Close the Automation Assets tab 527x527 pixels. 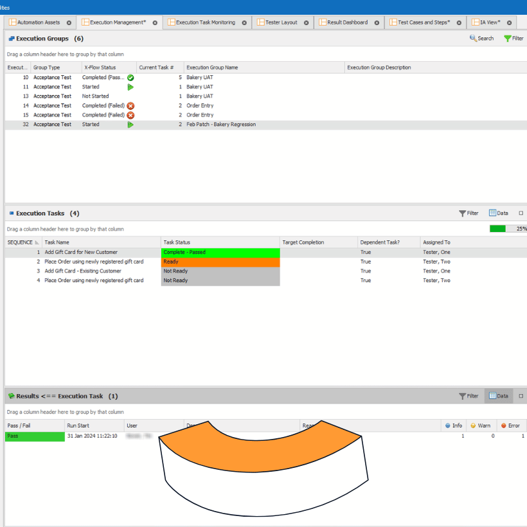(69, 23)
